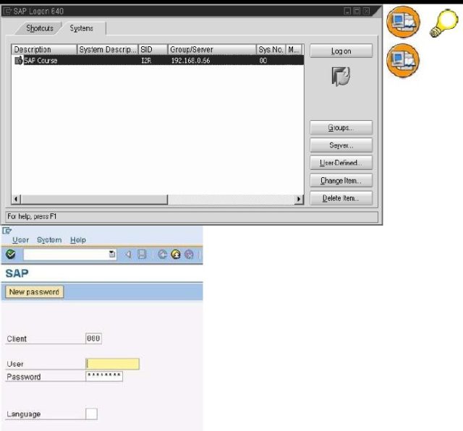The image size is (463, 431).
Task: Open the Help menu
Action: coord(78,240)
